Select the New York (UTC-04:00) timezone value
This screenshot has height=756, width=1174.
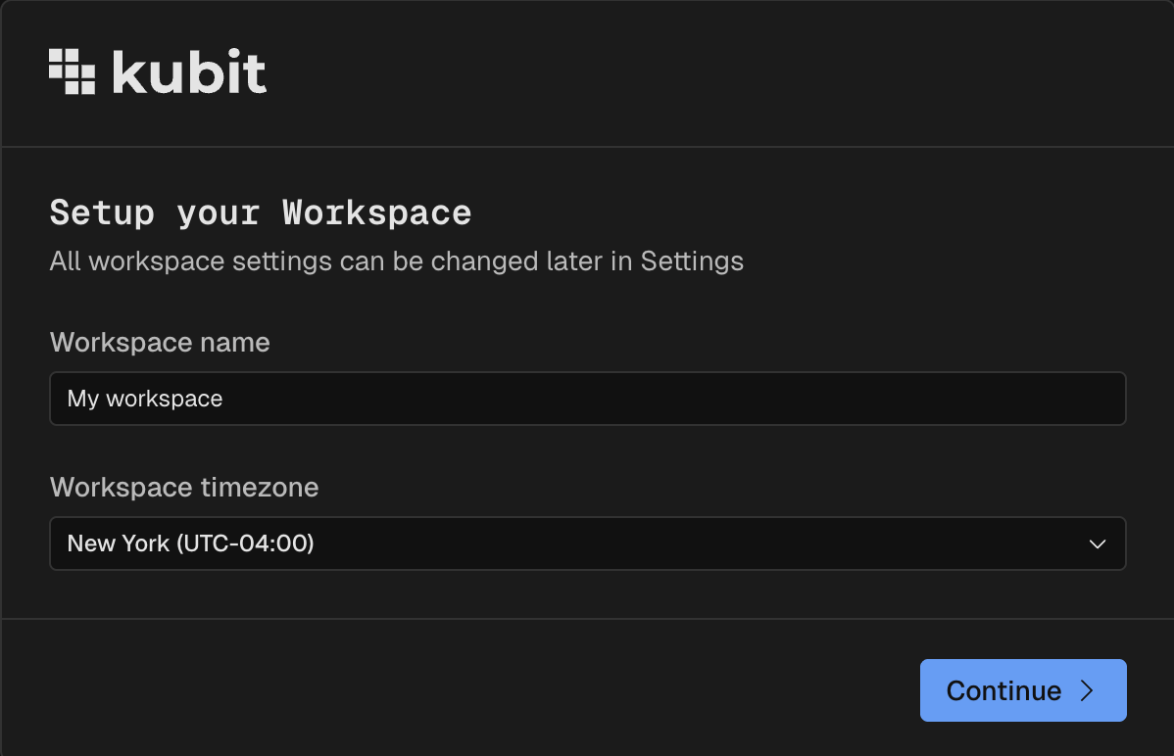[x=190, y=543]
